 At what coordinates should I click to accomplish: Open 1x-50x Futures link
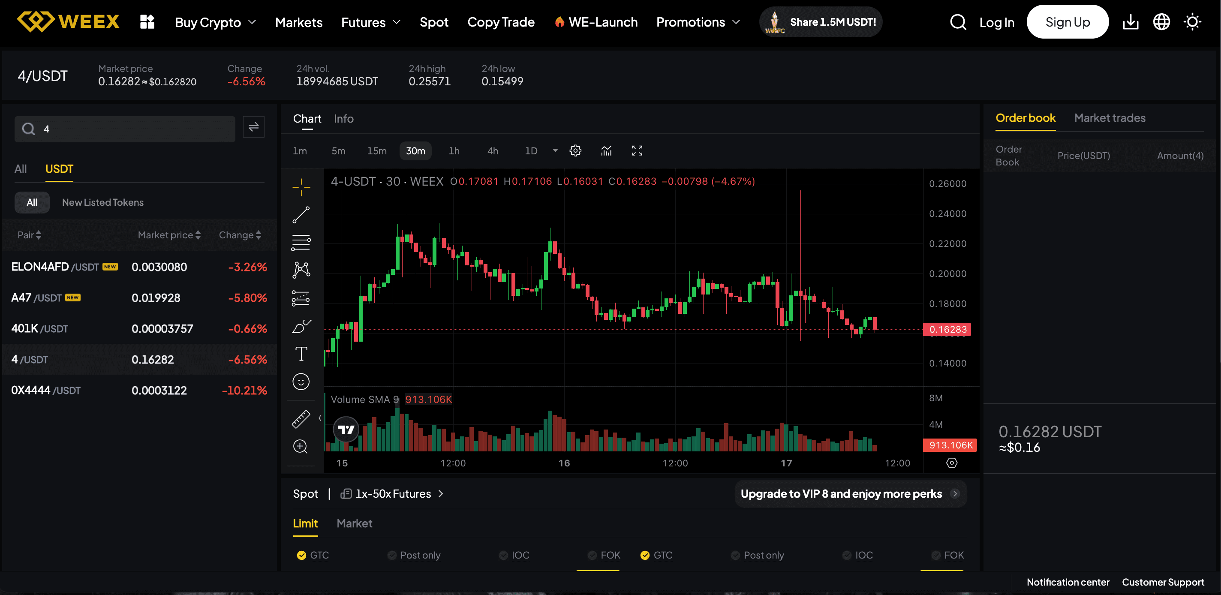pos(393,494)
